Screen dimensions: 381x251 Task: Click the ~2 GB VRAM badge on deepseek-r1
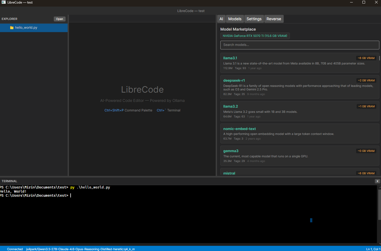click(x=366, y=80)
